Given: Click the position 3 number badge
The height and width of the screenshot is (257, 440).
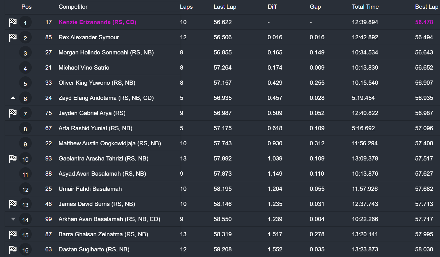Looking at the screenshot, I should 25,53.
